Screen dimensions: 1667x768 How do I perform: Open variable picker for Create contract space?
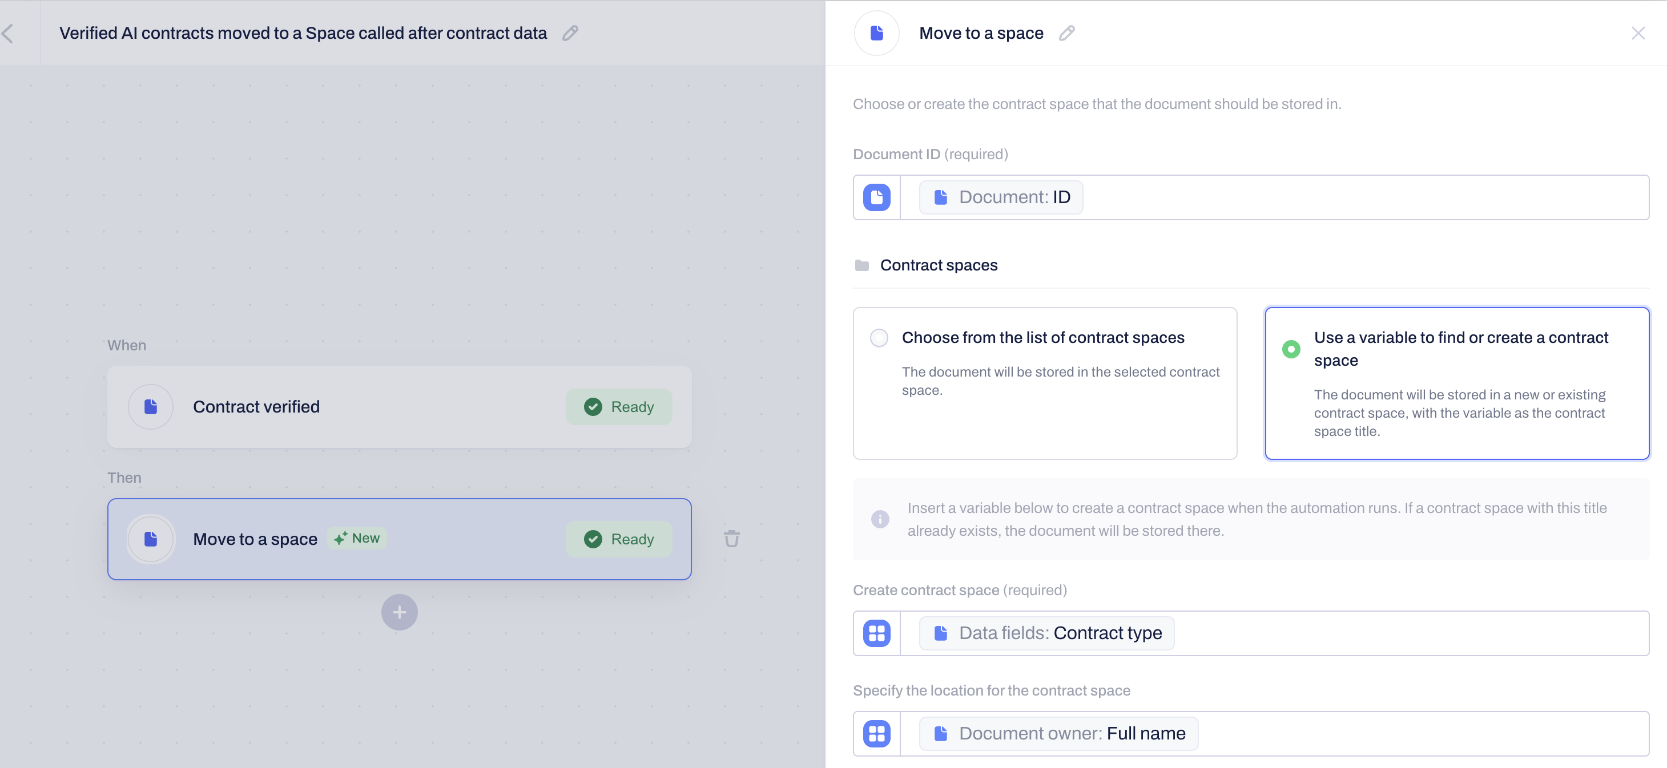876,633
